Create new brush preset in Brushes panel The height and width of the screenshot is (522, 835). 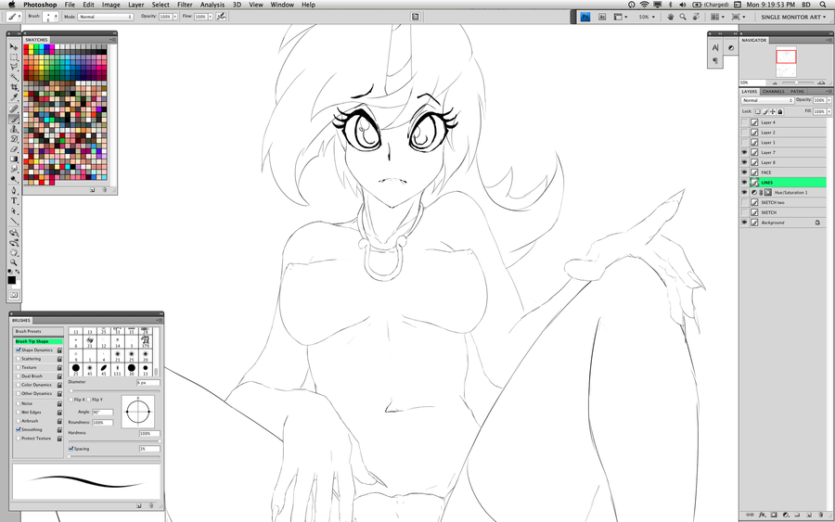click(139, 505)
